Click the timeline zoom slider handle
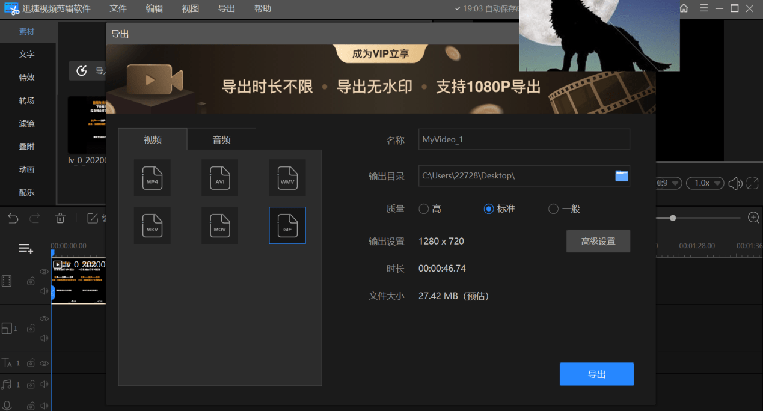This screenshot has width=763, height=411. tap(673, 218)
